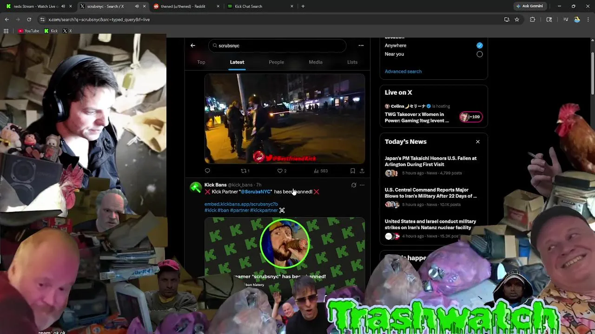Open Kick Bans profile avatar
This screenshot has height=334, width=595.
click(196, 188)
